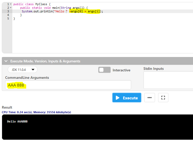Fold the main method at line 2 arrow

(x=11, y=8)
